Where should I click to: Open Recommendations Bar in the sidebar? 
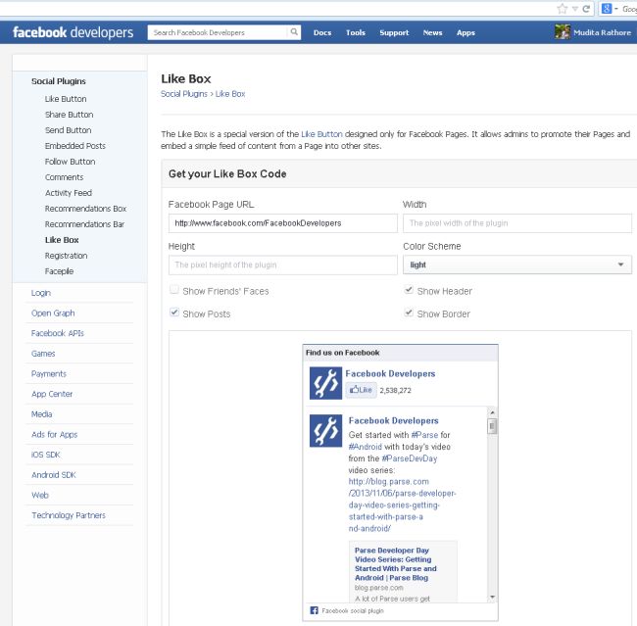(84, 224)
